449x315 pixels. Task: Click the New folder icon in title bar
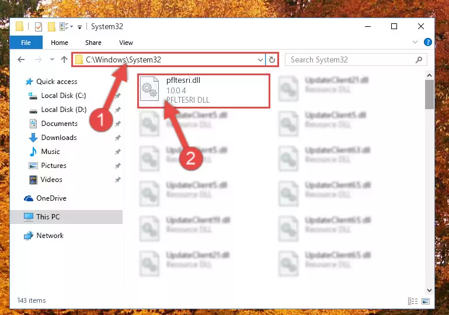[x=51, y=27]
